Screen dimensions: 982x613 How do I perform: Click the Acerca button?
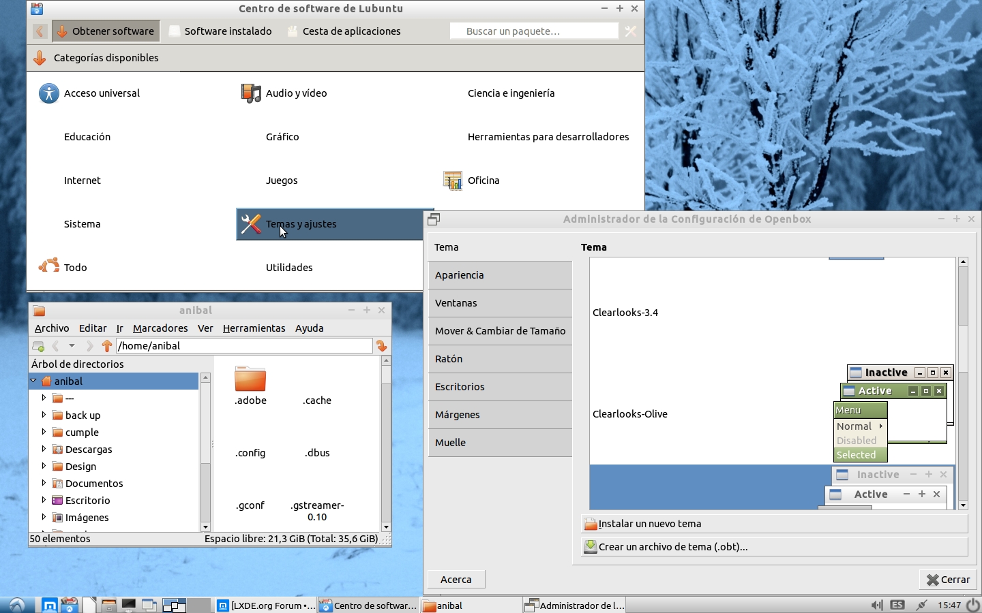(456, 580)
